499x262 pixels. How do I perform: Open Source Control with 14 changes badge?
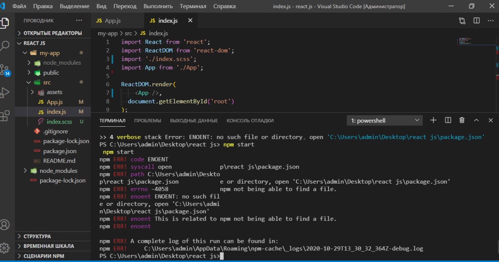click(x=5, y=70)
